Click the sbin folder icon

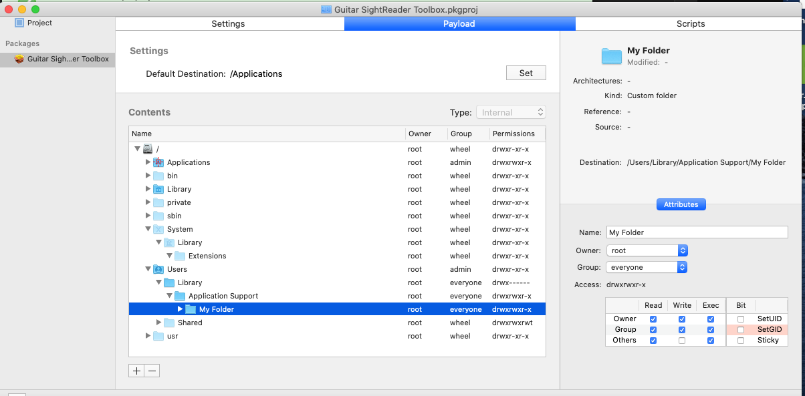click(158, 216)
